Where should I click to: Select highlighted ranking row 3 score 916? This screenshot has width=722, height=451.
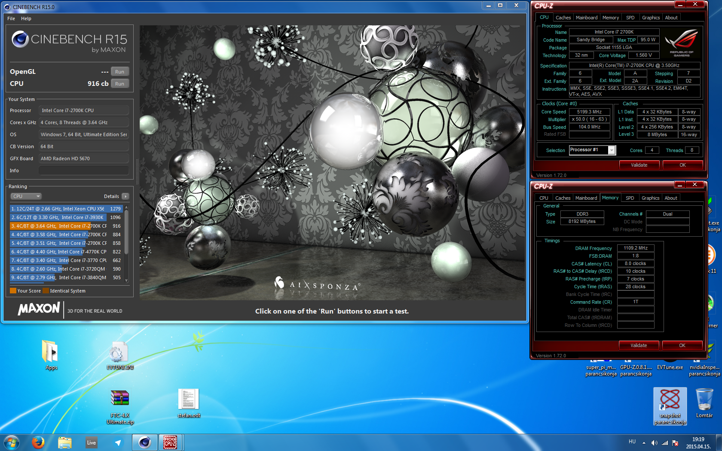point(66,226)
